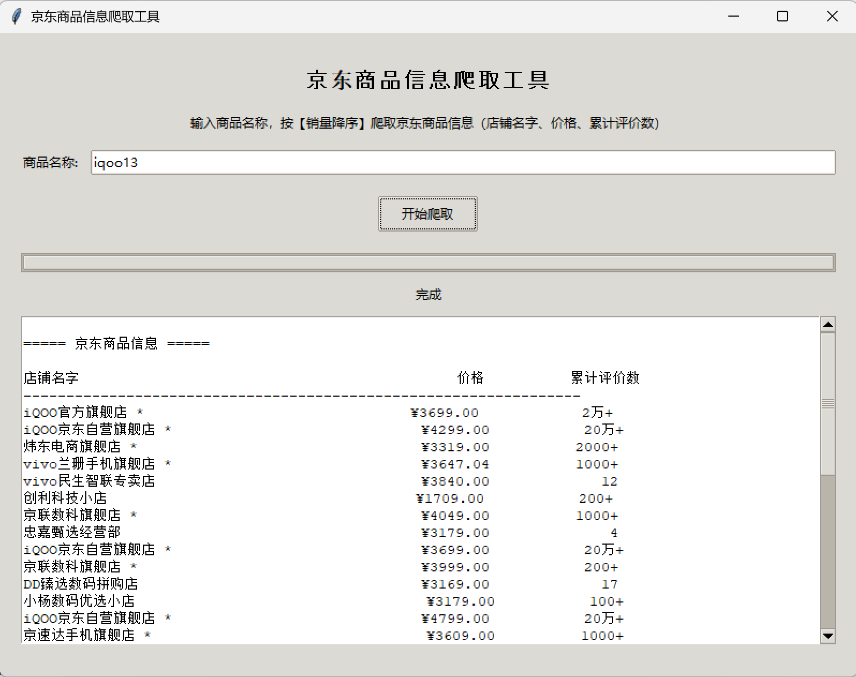Select the 创利科技小店 shop name
Screen dimensions: 856x677
click(x=65, y=498)
